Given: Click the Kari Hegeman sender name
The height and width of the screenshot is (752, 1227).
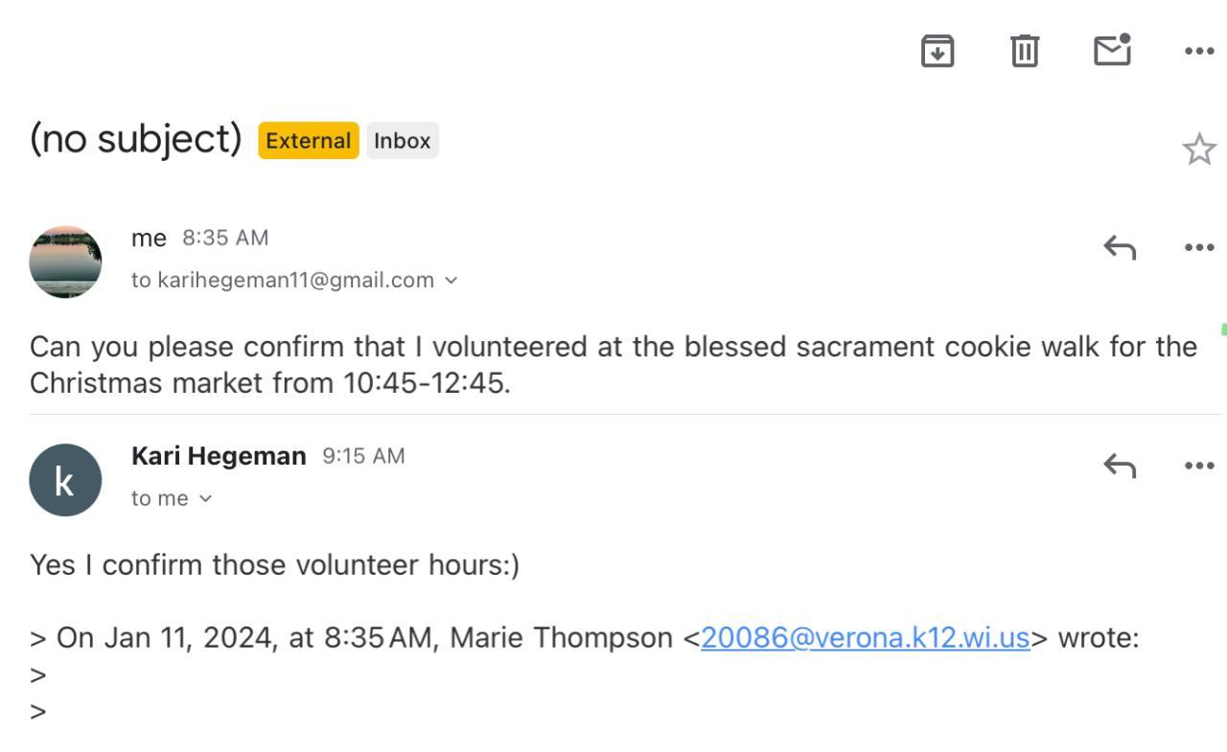Looking at the screenshot, I should click(219, 456).
